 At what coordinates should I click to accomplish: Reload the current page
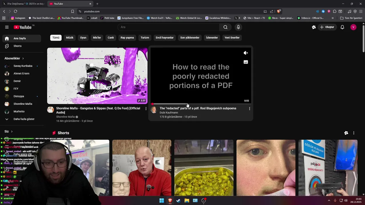15,11
